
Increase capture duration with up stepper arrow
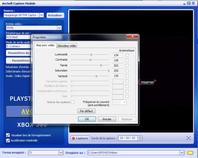tap(140, 137)
